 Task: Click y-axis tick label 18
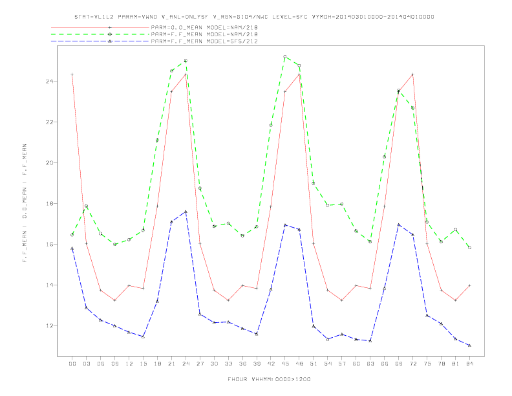coord(50,204)
